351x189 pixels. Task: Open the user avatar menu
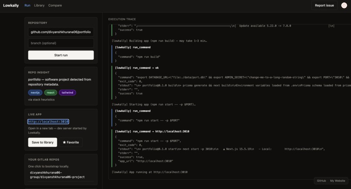[x=344, y=5]
